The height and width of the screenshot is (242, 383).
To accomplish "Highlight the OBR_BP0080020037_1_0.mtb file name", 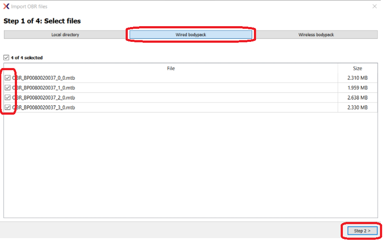I will coord(44,88).
